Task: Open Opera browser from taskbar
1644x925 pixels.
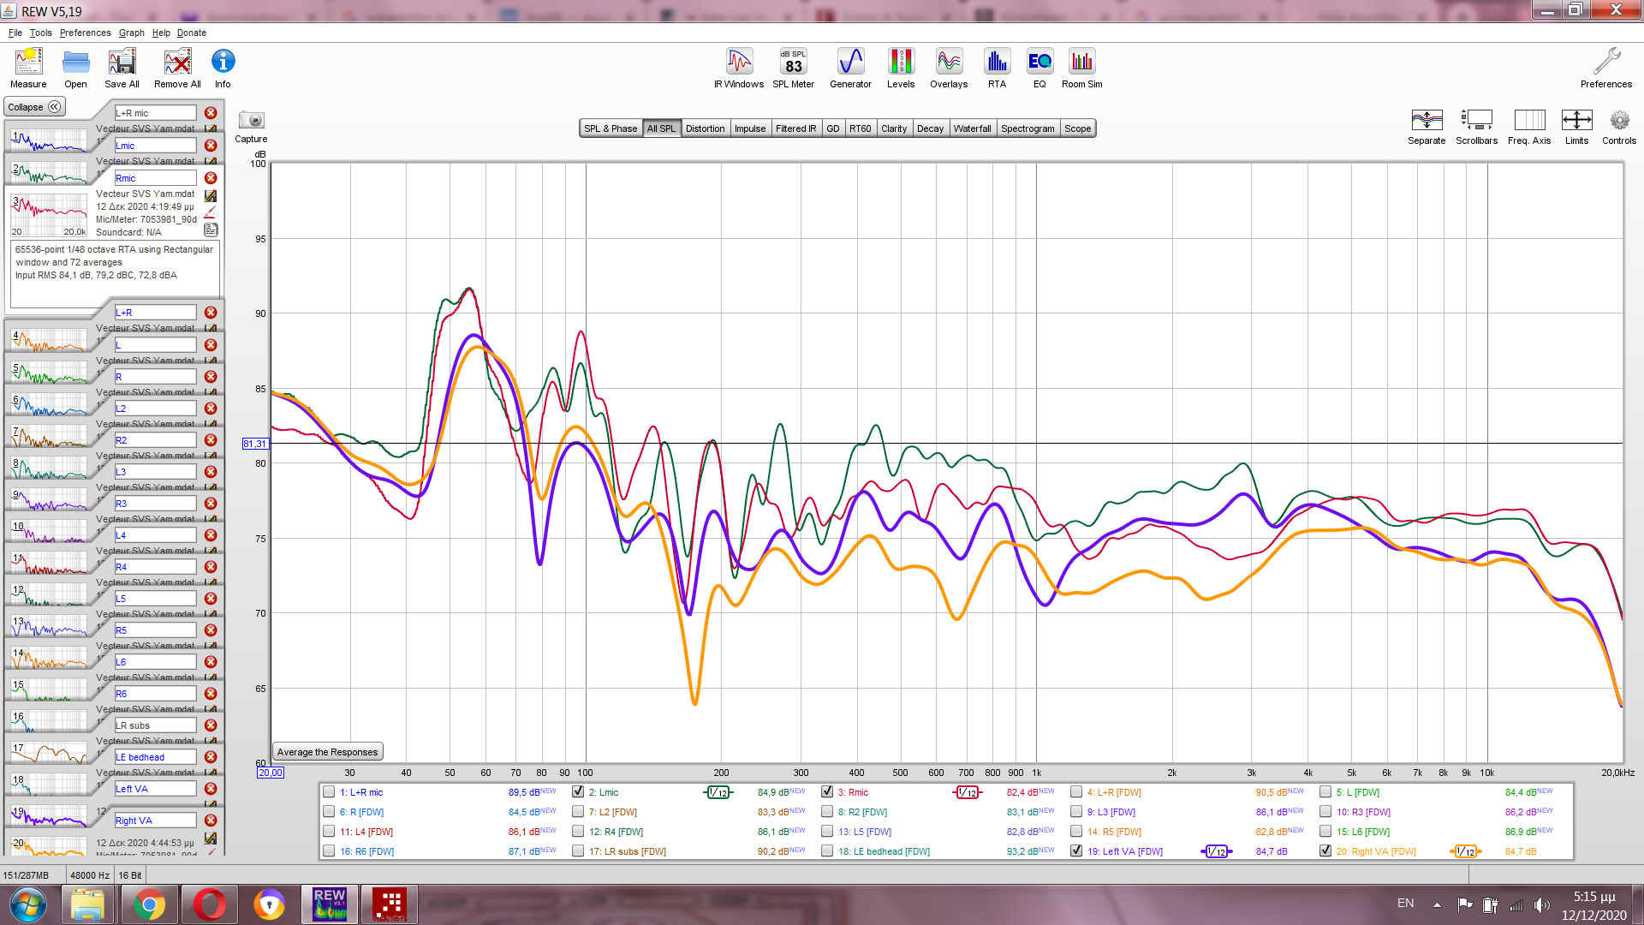Action: coord(210,904)
